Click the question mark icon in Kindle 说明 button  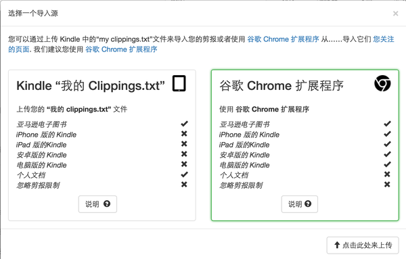107,204
